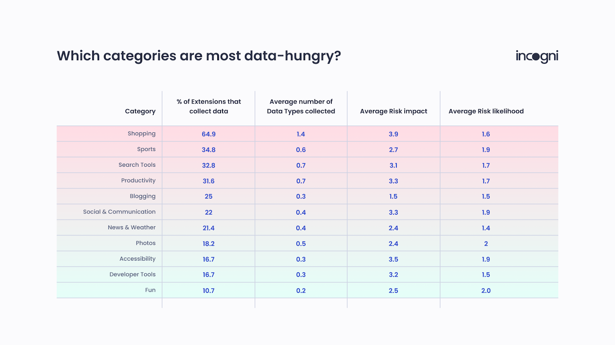
Task: Select the Social & Communication label
Action: tap(120, 212)
